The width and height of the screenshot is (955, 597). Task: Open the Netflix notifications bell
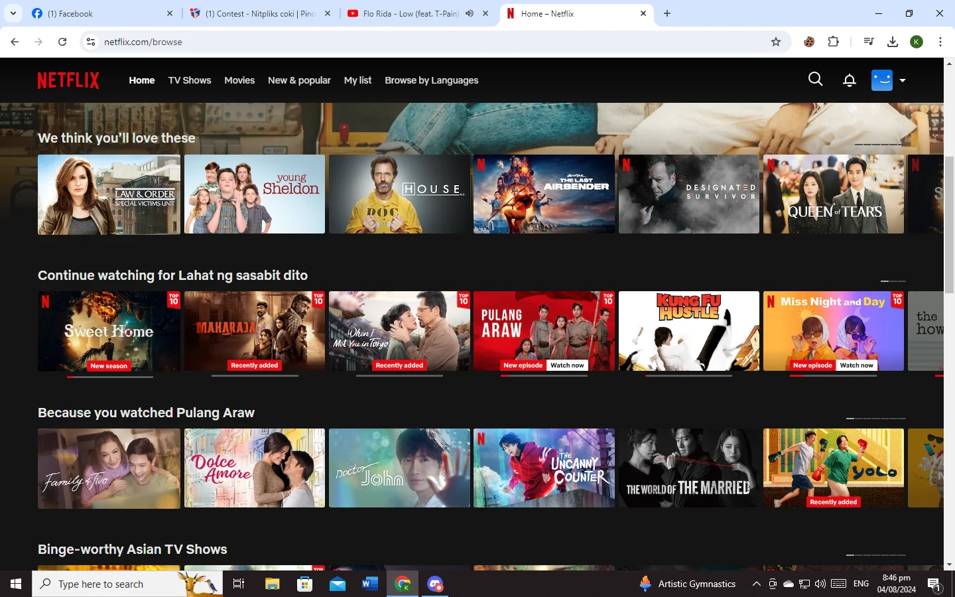[x=850, y=80]
